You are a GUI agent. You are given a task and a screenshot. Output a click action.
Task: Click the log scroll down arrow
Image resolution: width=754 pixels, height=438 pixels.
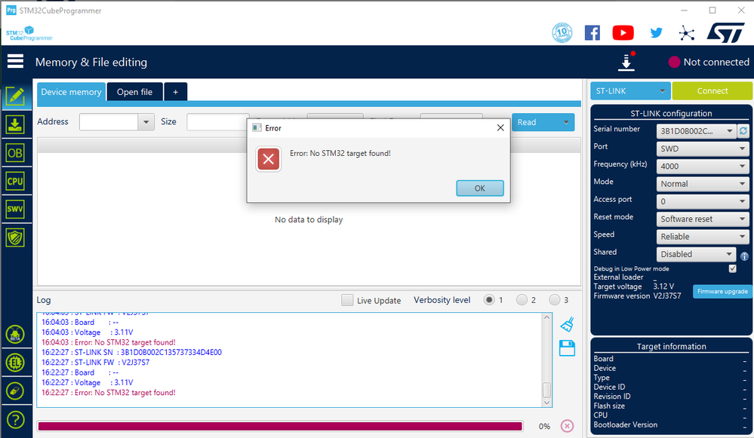pyautogui.click(x=546, y=403)
